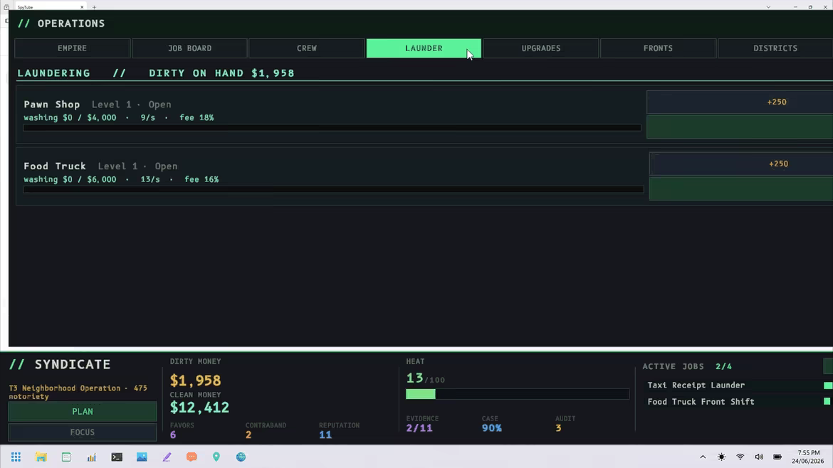Click the Dirty Money value $1,958
Image resolution: width=833 pixels, height=468 pixels.
[196, 381]
